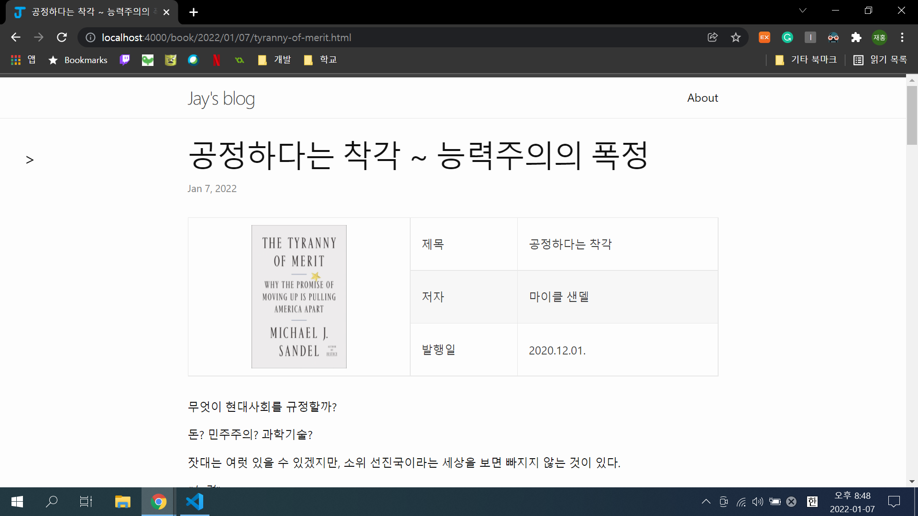Open the network Wi-Fi tray icon

pyautogui.click(x=741, y=502)
